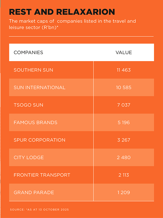This screenshot has height=218, width=163.
Task: Select the FAMOUS BRANDS row label
Action: tap(35, 123)
